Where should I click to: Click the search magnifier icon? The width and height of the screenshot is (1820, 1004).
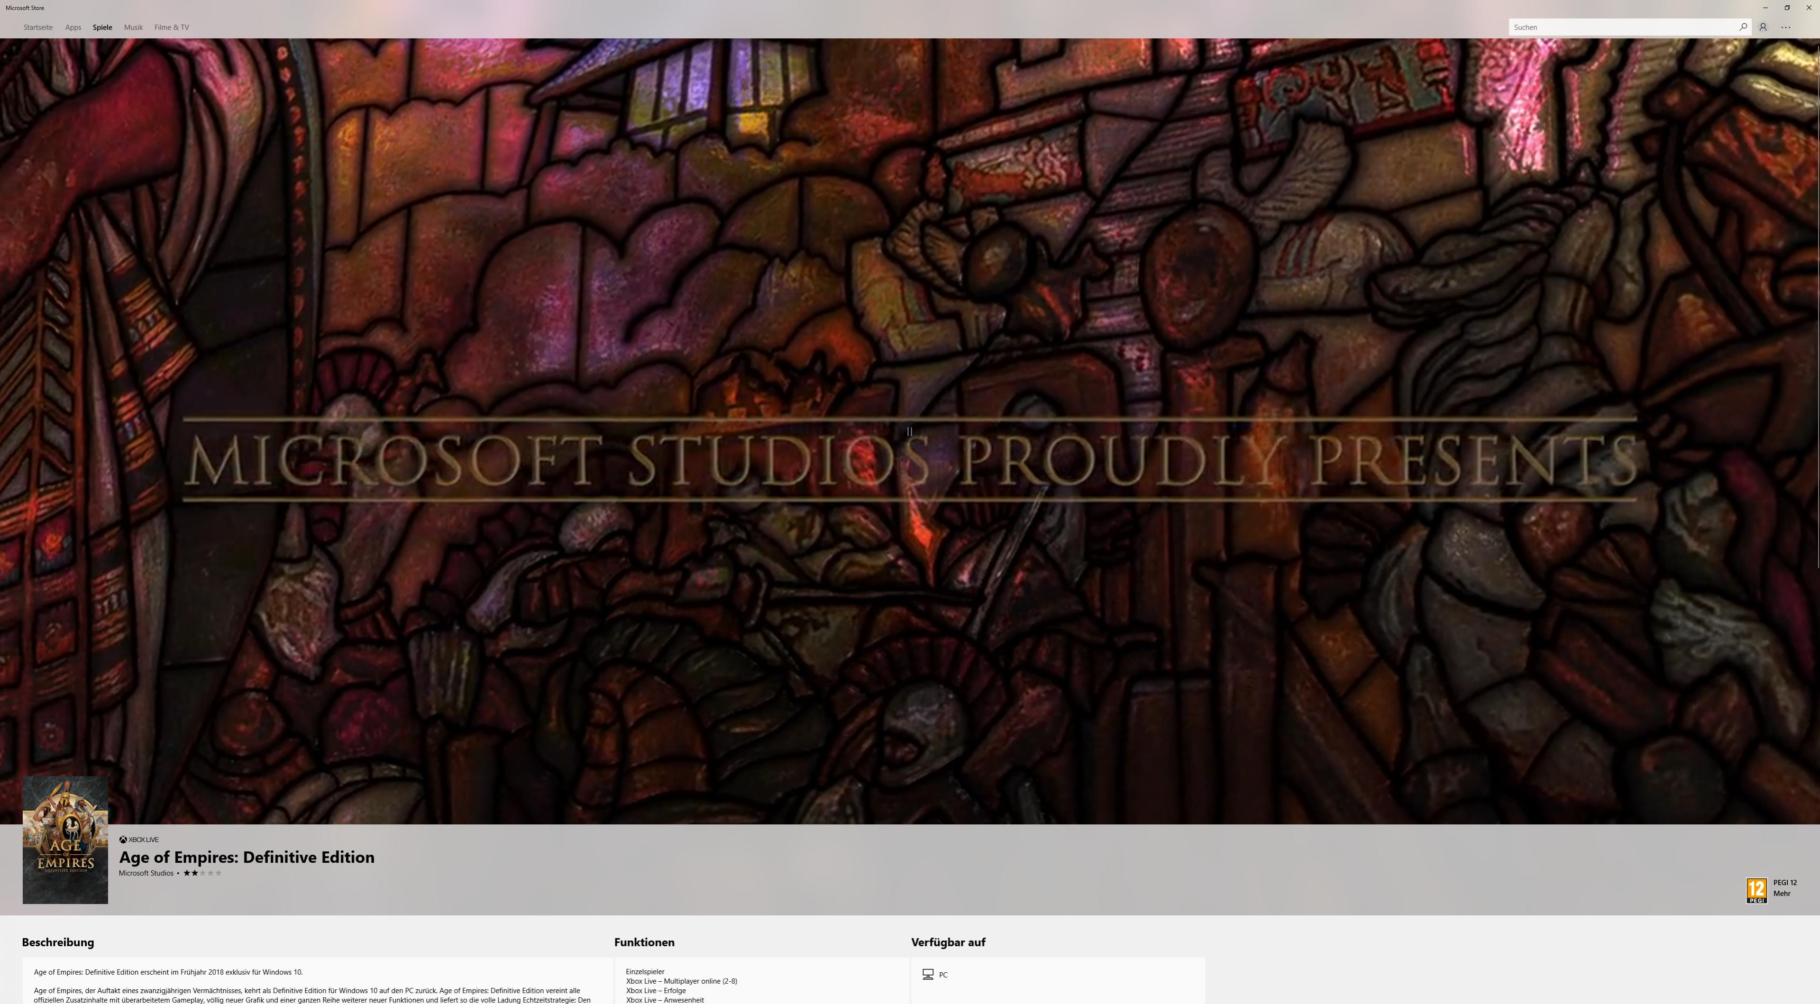1743,27
